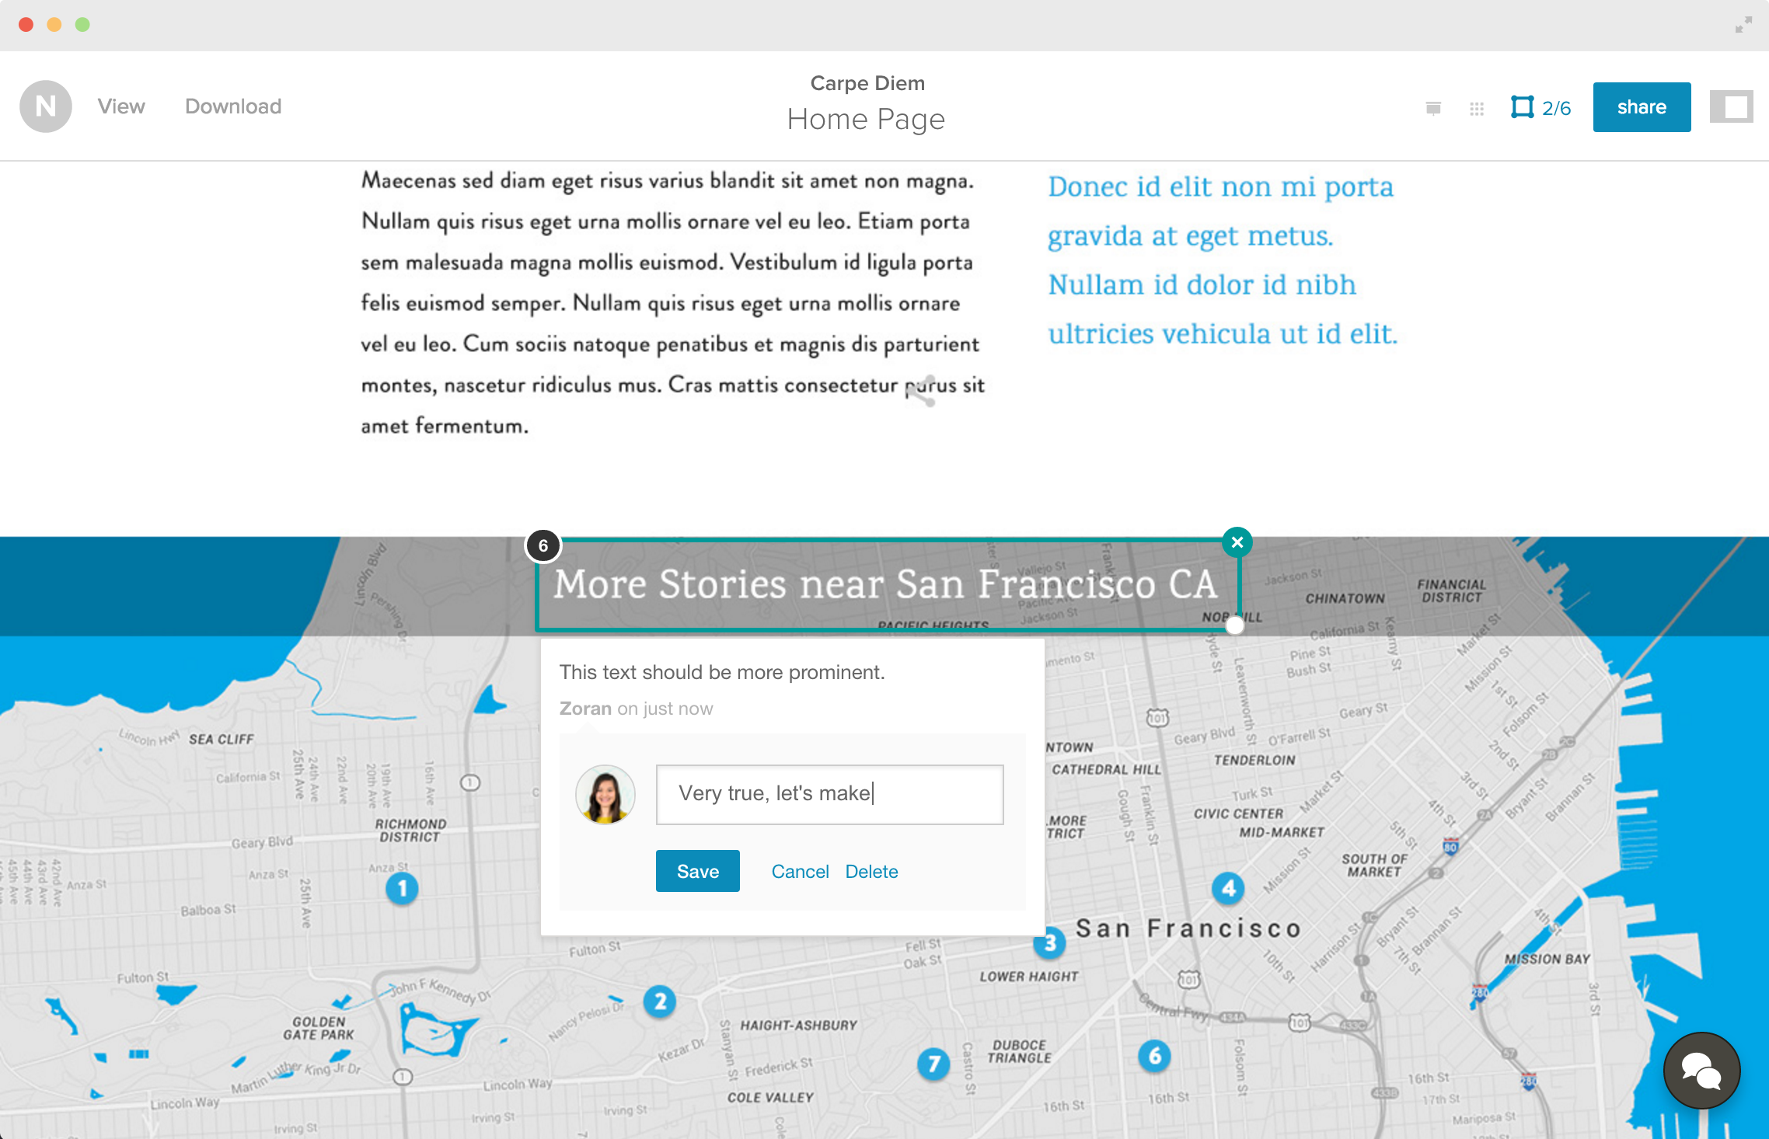Select the artboard frame icon
The height and width of the screenshot is (1139, 1769).
coord(1522,107)
